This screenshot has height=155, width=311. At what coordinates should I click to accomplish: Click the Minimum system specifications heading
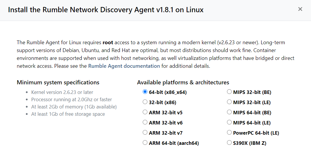pos(58,82)
